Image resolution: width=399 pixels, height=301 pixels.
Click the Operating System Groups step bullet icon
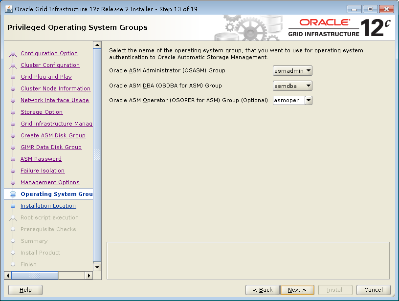click(x=13, y=194)
